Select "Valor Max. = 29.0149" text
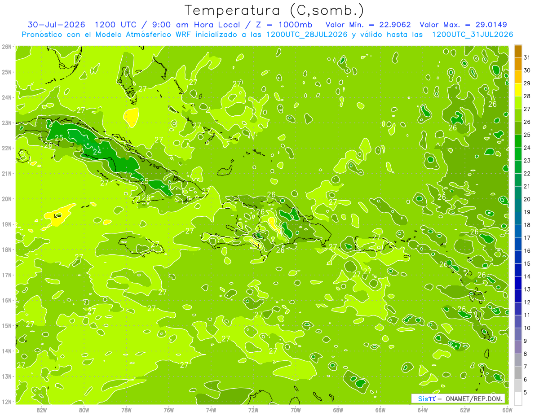The height and width of the screenshot is (416, 539). pos(464,25)
